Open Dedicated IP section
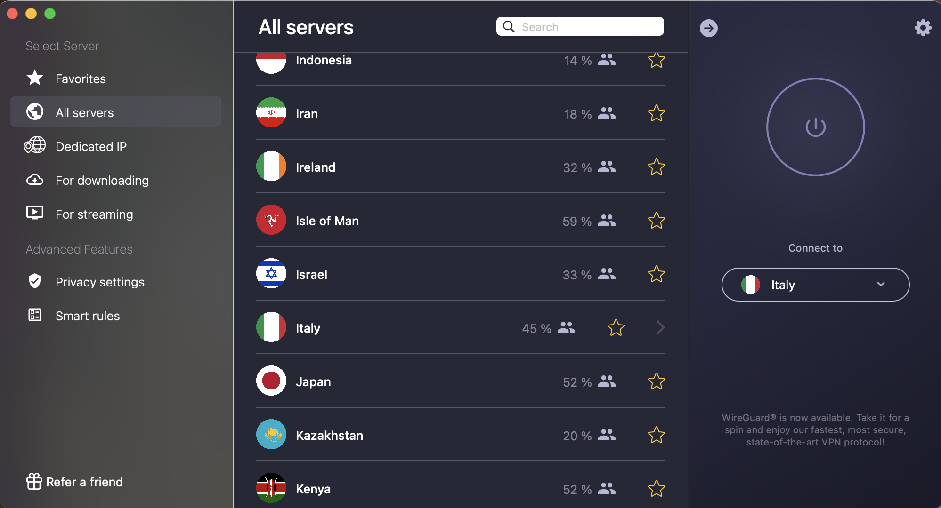941x508 pixels. (x=90, y=146)
